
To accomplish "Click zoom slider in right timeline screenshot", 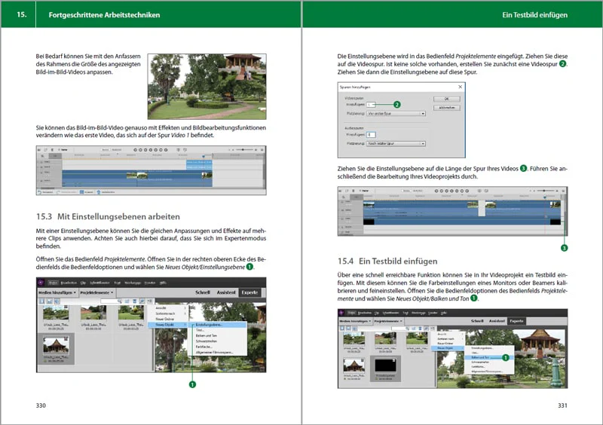I will 544,191.
